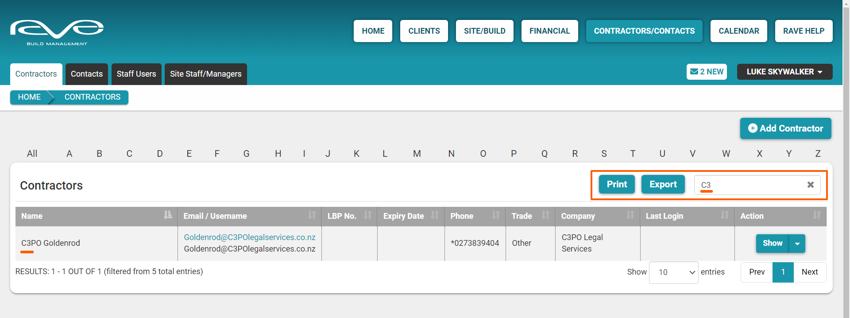Filter contractors by letter S

(x=604, y=154)
